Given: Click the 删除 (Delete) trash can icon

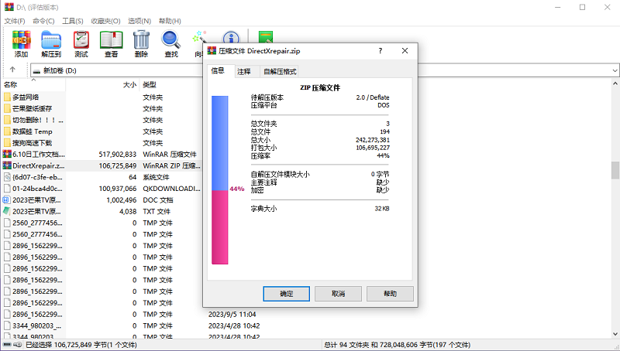Looking at the screenshot, I should pos(141,44).
